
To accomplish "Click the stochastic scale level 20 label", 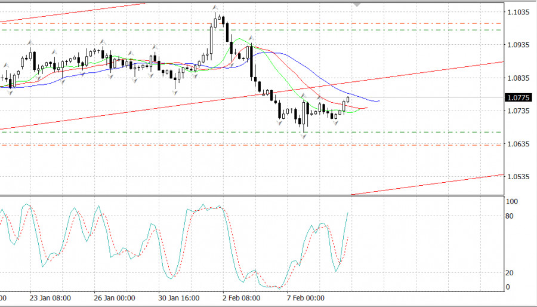I will click(x=510, y=273).
